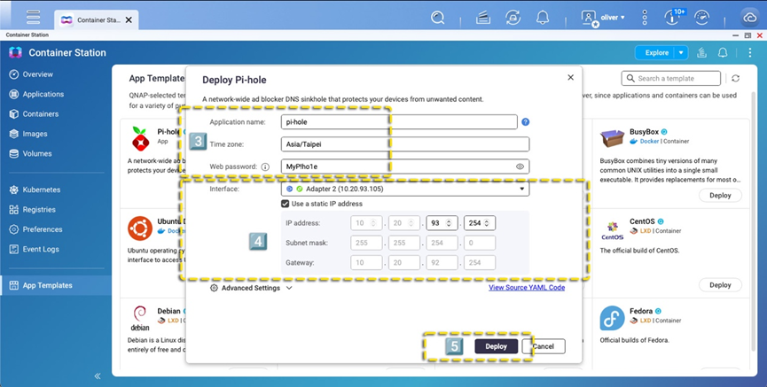Show the web password with eye icon
The width and height of the screenshot is (767, 387).
520,166
